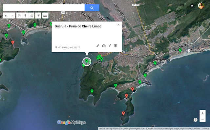Edit the Praia do Cheira Limão marker
The height and width of the screenshot is (130, 210).
pyautogui.click(x=98, y=46)
